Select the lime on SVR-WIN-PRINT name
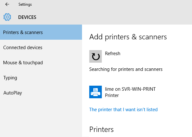The width and height of the screenshot is (192, 137). pos(130,89)
